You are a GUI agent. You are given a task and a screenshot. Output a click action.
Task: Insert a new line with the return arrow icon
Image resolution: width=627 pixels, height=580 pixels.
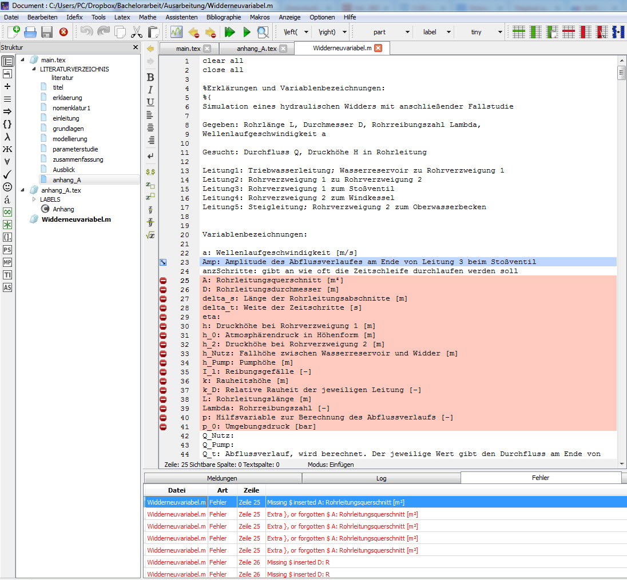(x=150, y=156)
